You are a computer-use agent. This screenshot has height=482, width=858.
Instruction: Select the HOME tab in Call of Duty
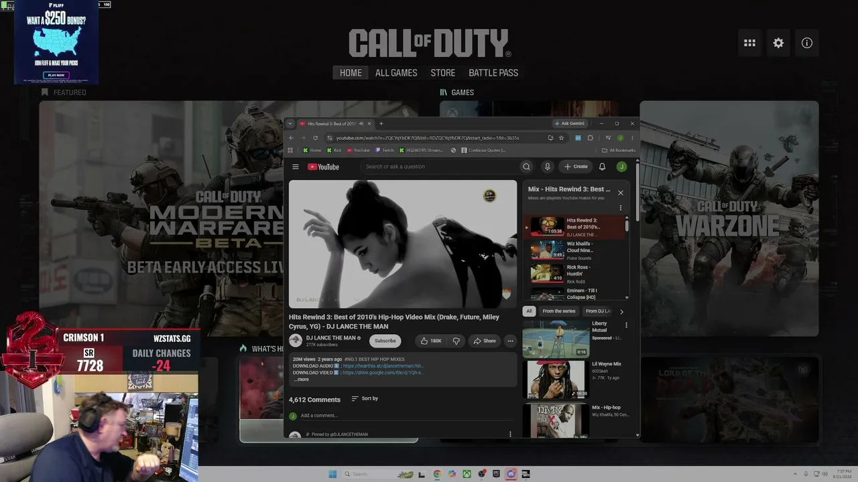point(351,73)
